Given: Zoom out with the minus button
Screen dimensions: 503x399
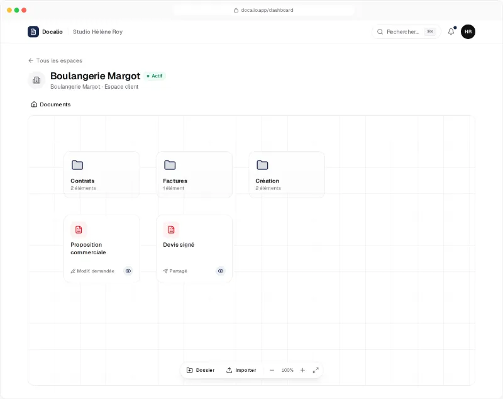Looking at the screenshot, I should point(272,370).
